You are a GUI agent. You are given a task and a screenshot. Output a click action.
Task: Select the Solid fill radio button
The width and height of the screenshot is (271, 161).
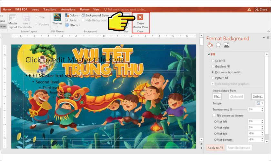(212, 61)
